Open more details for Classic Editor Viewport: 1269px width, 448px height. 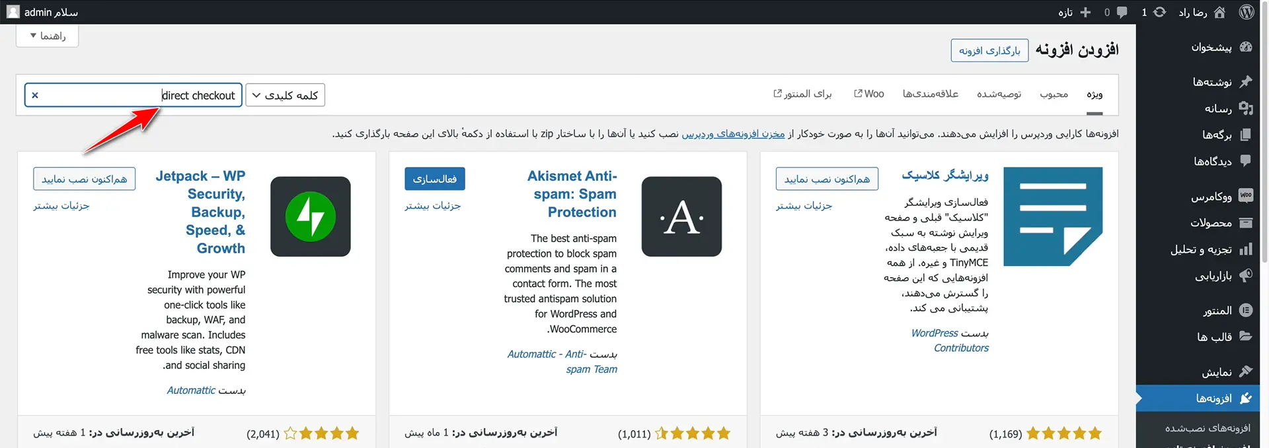coord(804,205)
